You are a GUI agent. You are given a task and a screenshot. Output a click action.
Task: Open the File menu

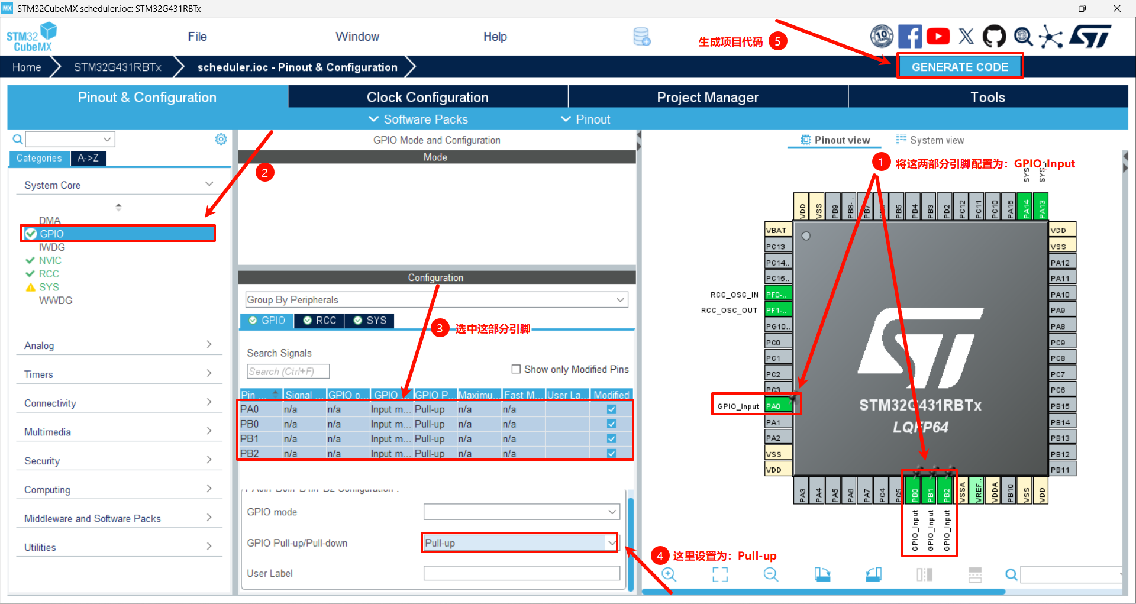[197, 37]
